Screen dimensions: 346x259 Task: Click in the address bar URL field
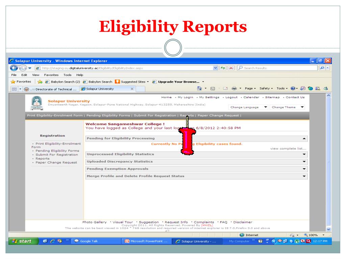click(125, 68)
